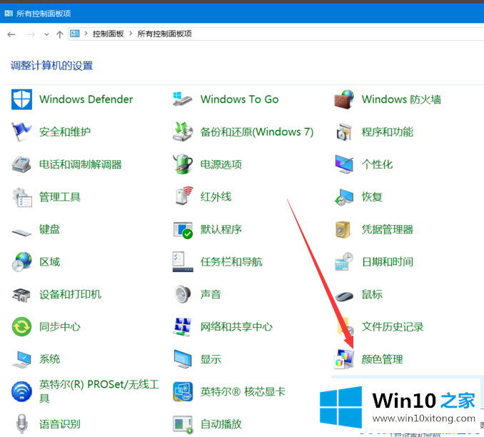Image resolution: width=484 pixels, height=437 pixels.
Task: Open the Windows Defender text link
Action: point(86,99)
